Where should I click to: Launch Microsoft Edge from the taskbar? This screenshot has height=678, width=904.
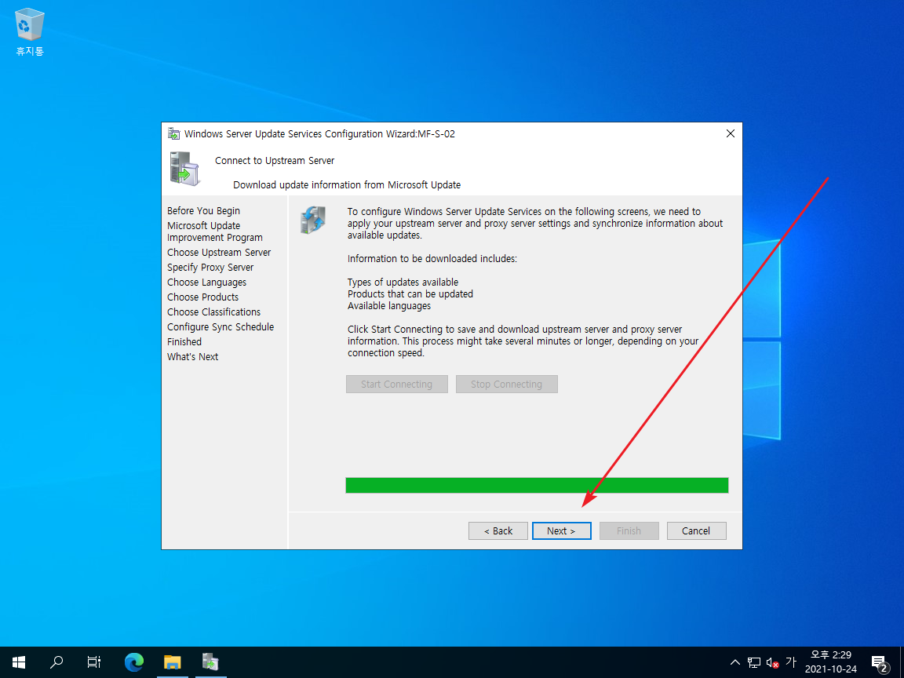[133, 662]
